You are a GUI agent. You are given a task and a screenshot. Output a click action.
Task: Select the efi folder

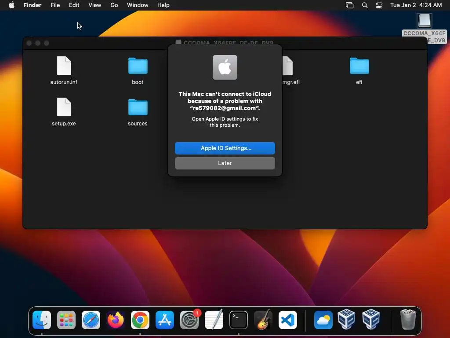[x=359, y=66]
